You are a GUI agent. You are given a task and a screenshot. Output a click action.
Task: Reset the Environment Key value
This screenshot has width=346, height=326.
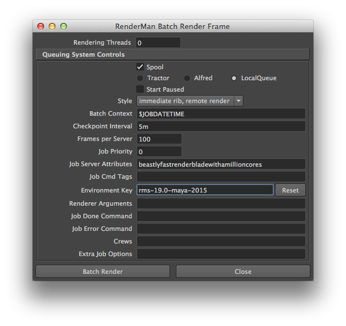tap(290, 190)
